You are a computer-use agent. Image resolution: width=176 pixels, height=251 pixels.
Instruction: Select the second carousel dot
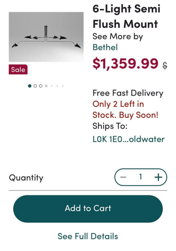pos(35,86)
